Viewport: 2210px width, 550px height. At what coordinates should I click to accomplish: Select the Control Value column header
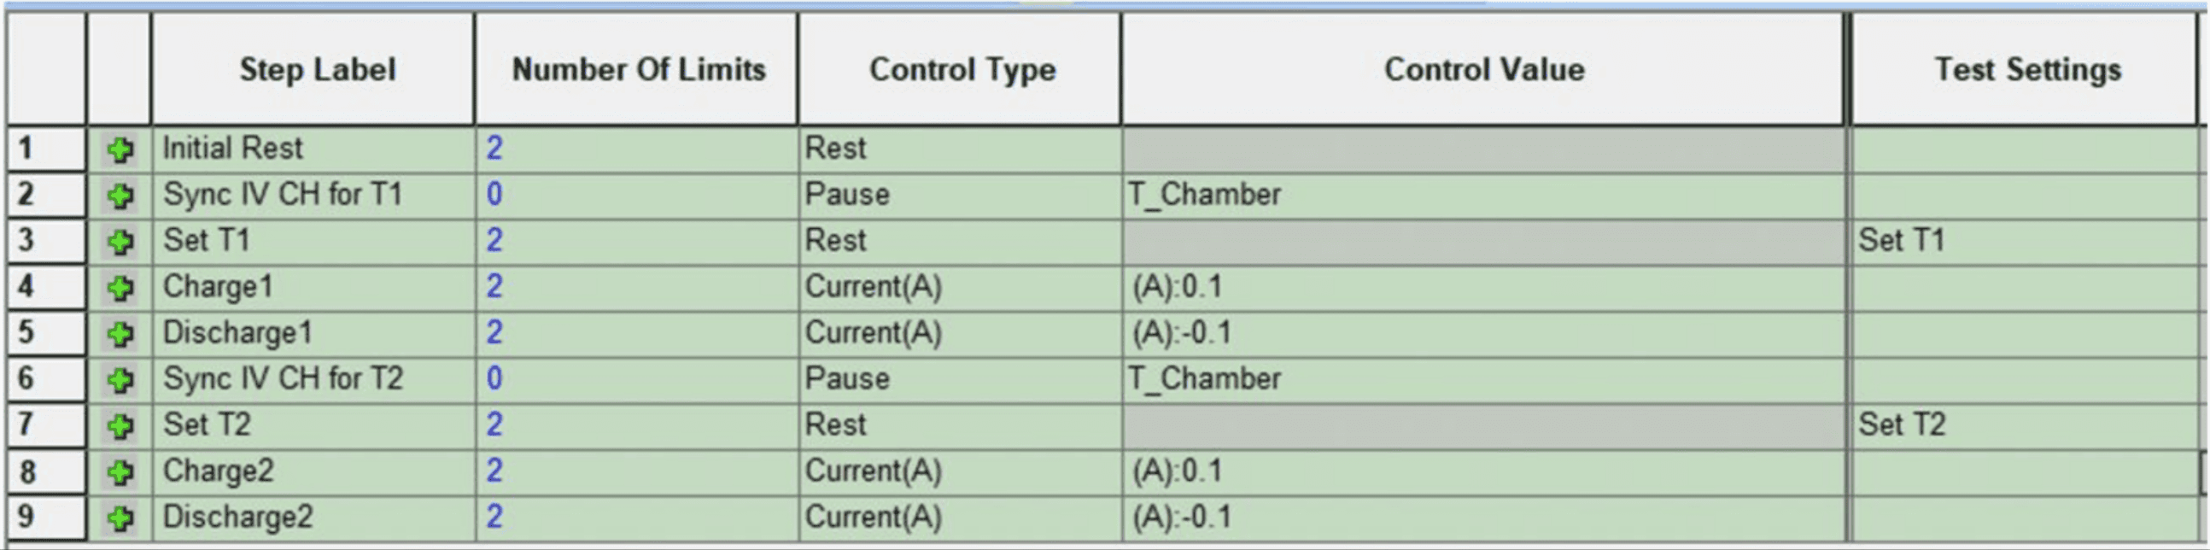pyautogui.click(x=1484, y=69)
